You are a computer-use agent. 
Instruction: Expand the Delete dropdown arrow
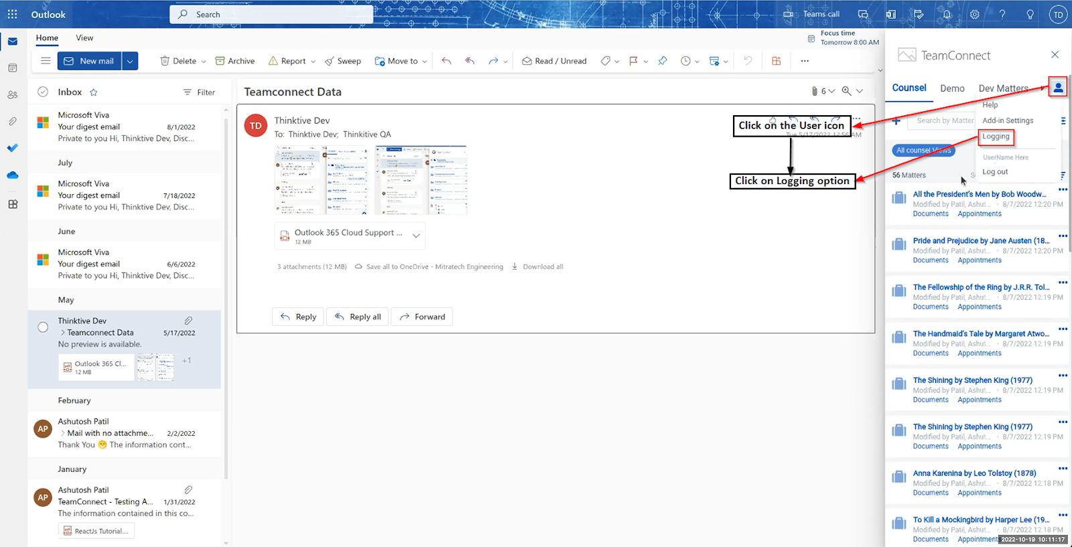[x=204, y=62]
